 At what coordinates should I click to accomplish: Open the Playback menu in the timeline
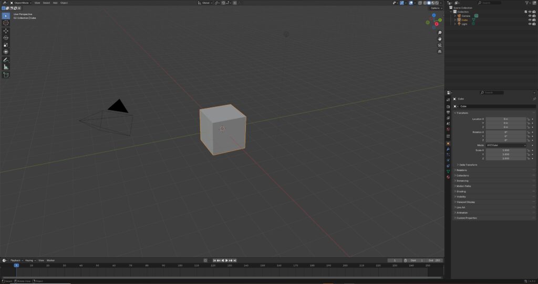[x=16, y=260]
